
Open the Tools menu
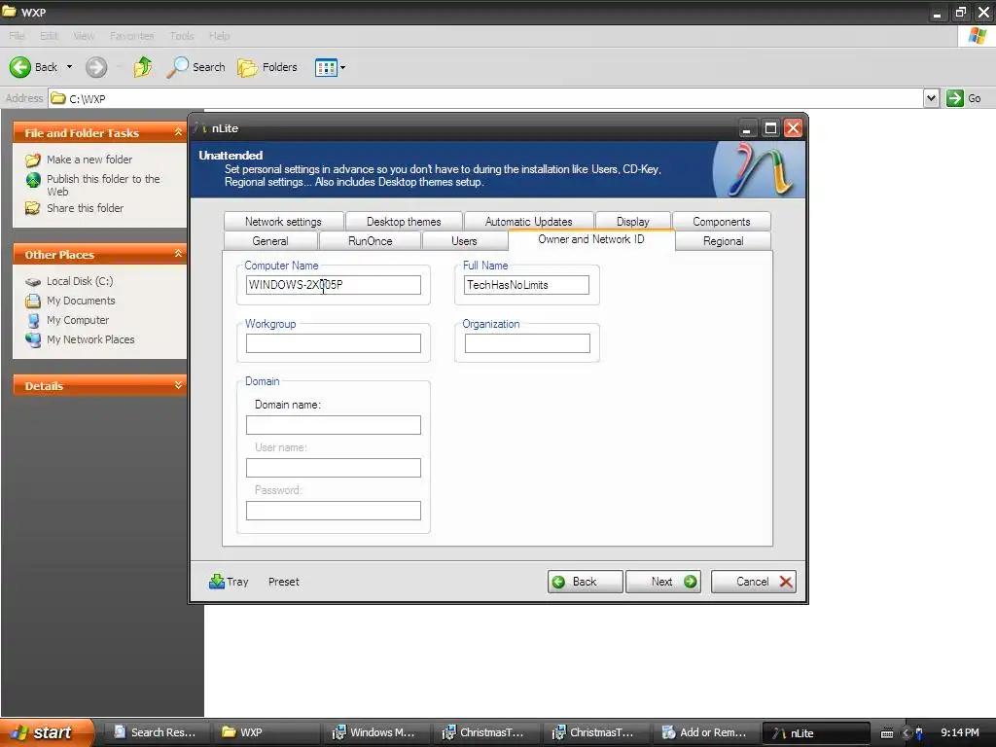182,36
